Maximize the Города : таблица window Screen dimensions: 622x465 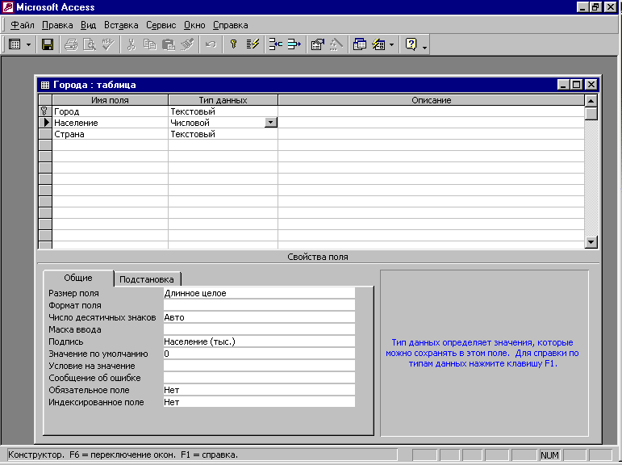click(577, 85)
